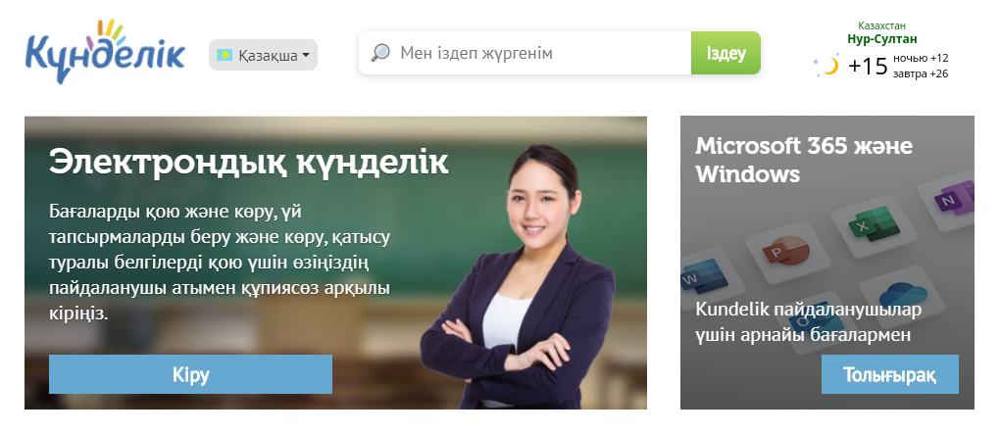Click the Кіру login button
The height and width of the screenshot is (434, 1001).
(x=190, y=374)
